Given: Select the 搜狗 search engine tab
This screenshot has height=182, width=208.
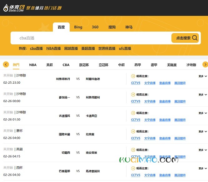Looking at the screenshot, I should pyautogui.click(x=112, y=27).
